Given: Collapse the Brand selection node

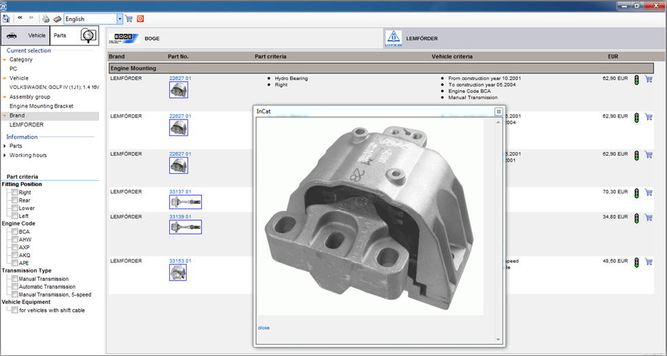Looking at the screenshot, I should pos(5,115).
